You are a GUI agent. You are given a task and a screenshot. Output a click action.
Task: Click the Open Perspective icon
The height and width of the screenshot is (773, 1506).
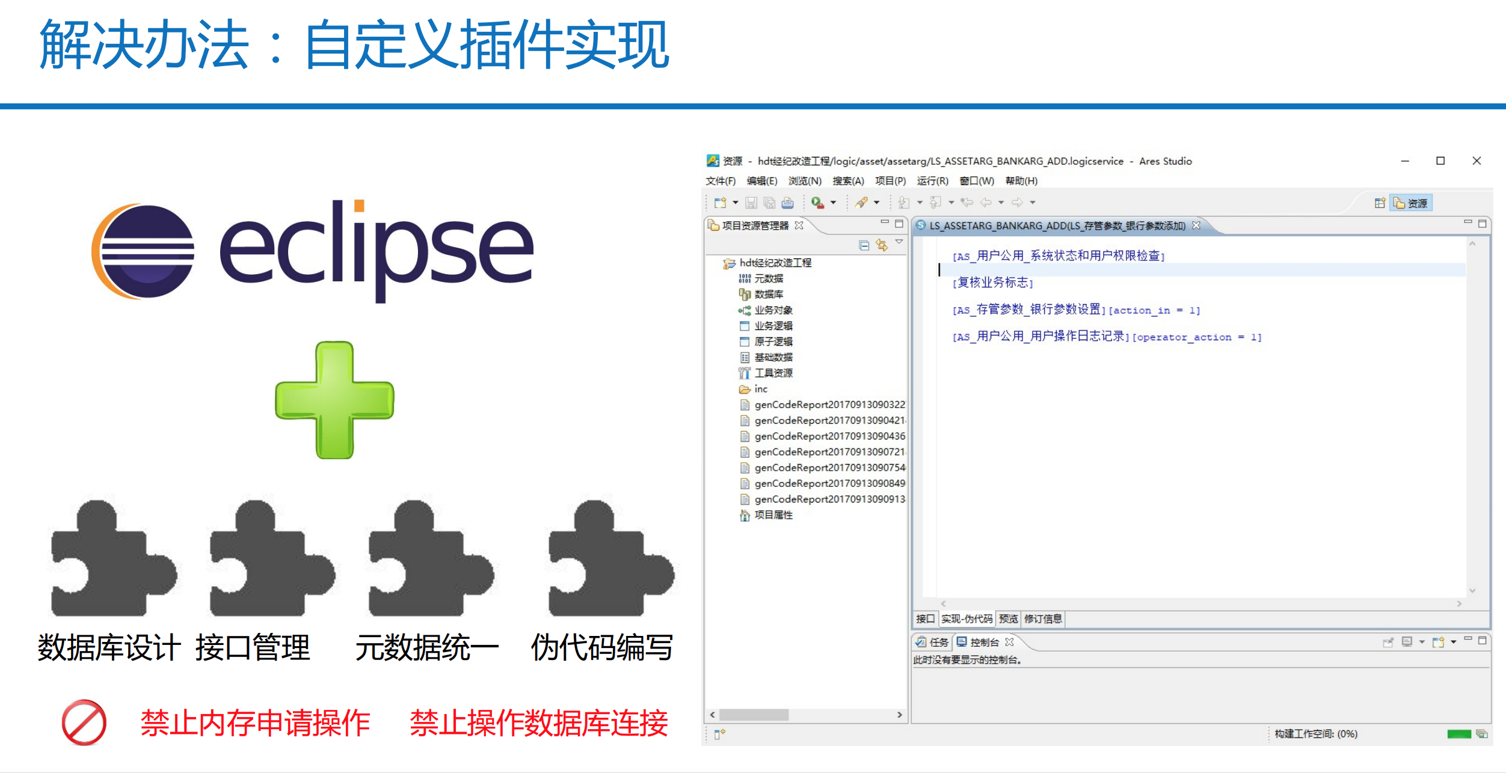pyautogui.click(x=1380, y=203)
